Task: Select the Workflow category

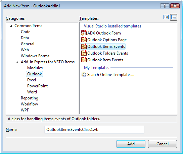Action: click(x=30, y=104)
